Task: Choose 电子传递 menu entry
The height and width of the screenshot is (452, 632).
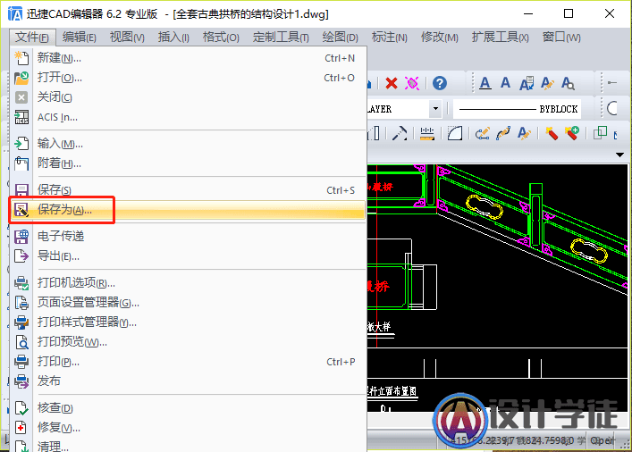Action: pyautogui.click(x=188, y=236)
